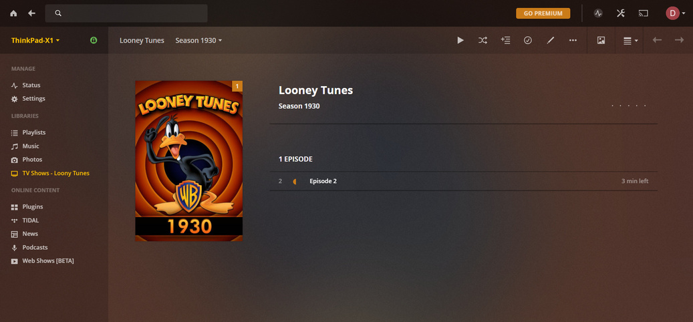Mark season as played checkmark icon
The image size is (693, 322).
click(x=528, y=40)
